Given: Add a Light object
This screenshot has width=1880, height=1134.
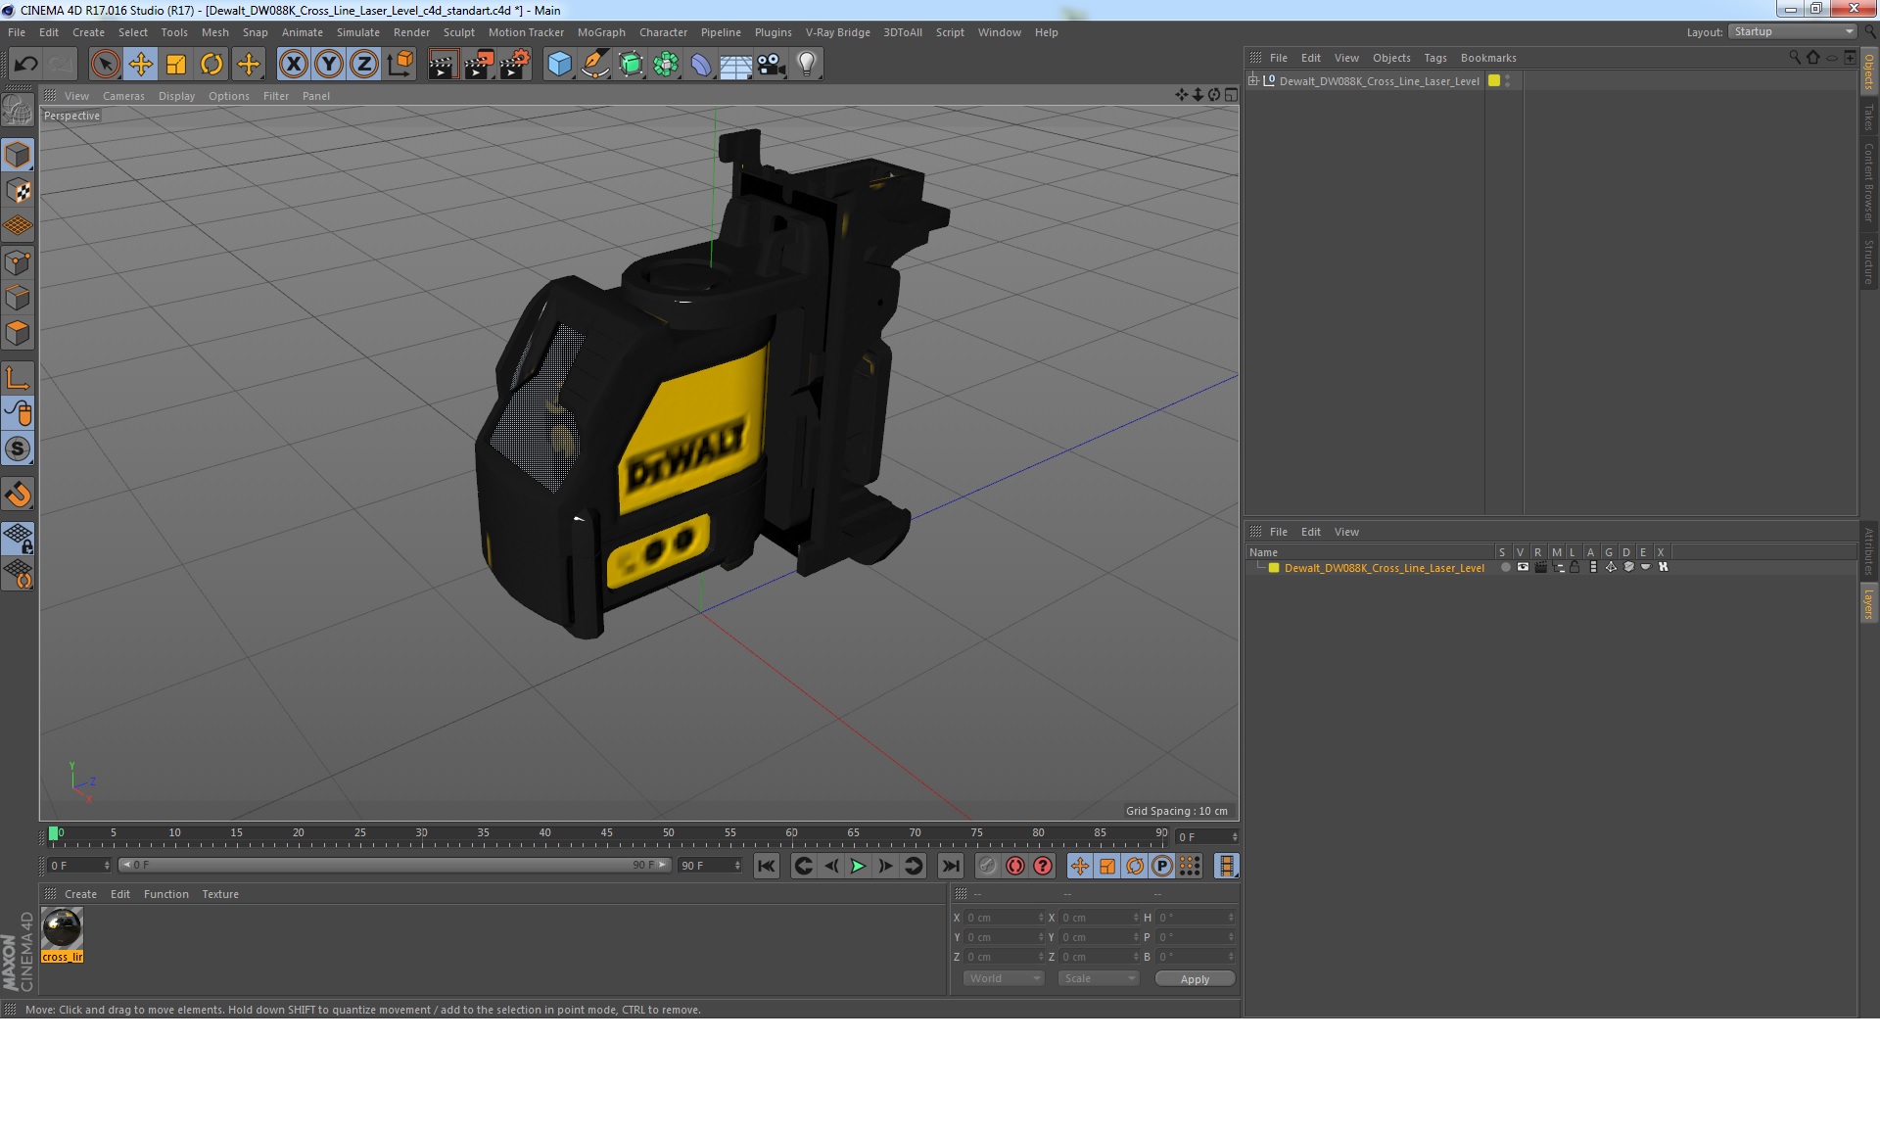Looking at the screenshot, I should [807, 65].
